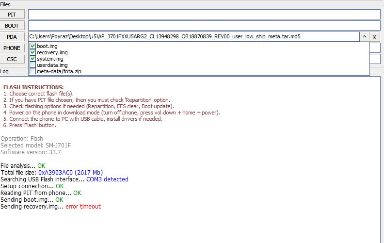Clear PDA file with the x button
Viewport: 384px width, 243px height.
pos(375,37)
